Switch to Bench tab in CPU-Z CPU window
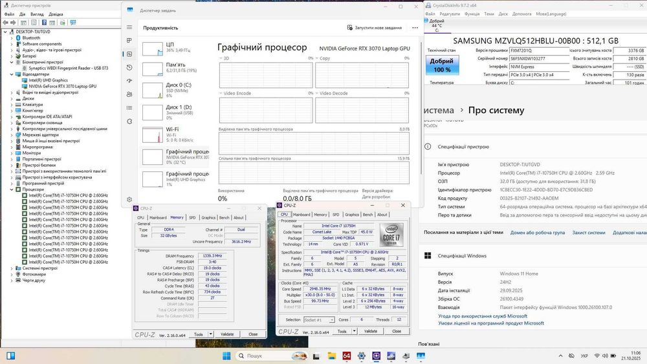Screen dimensions: 647x364 [x=367, y=215]
